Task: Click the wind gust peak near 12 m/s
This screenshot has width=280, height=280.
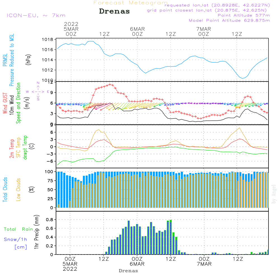Action: coord(110,85)
